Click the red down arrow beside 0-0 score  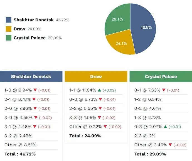tap(100, 99)
